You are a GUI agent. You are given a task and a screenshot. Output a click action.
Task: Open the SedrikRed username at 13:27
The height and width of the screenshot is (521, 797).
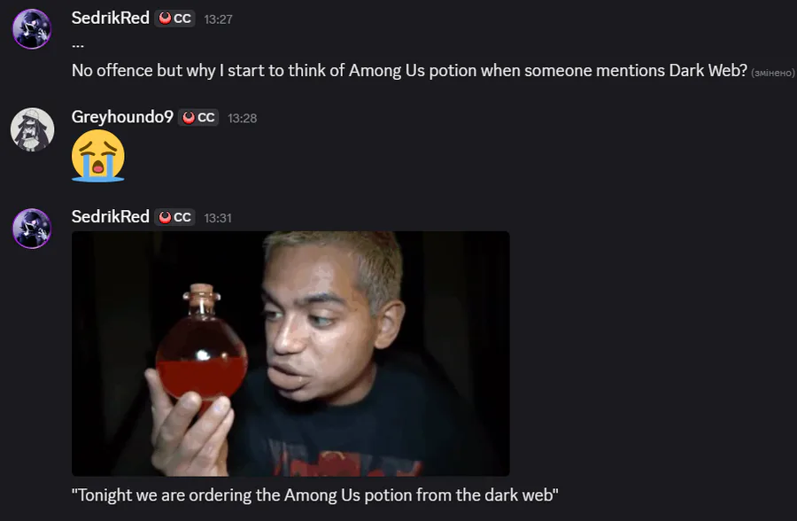click(111, 18)
